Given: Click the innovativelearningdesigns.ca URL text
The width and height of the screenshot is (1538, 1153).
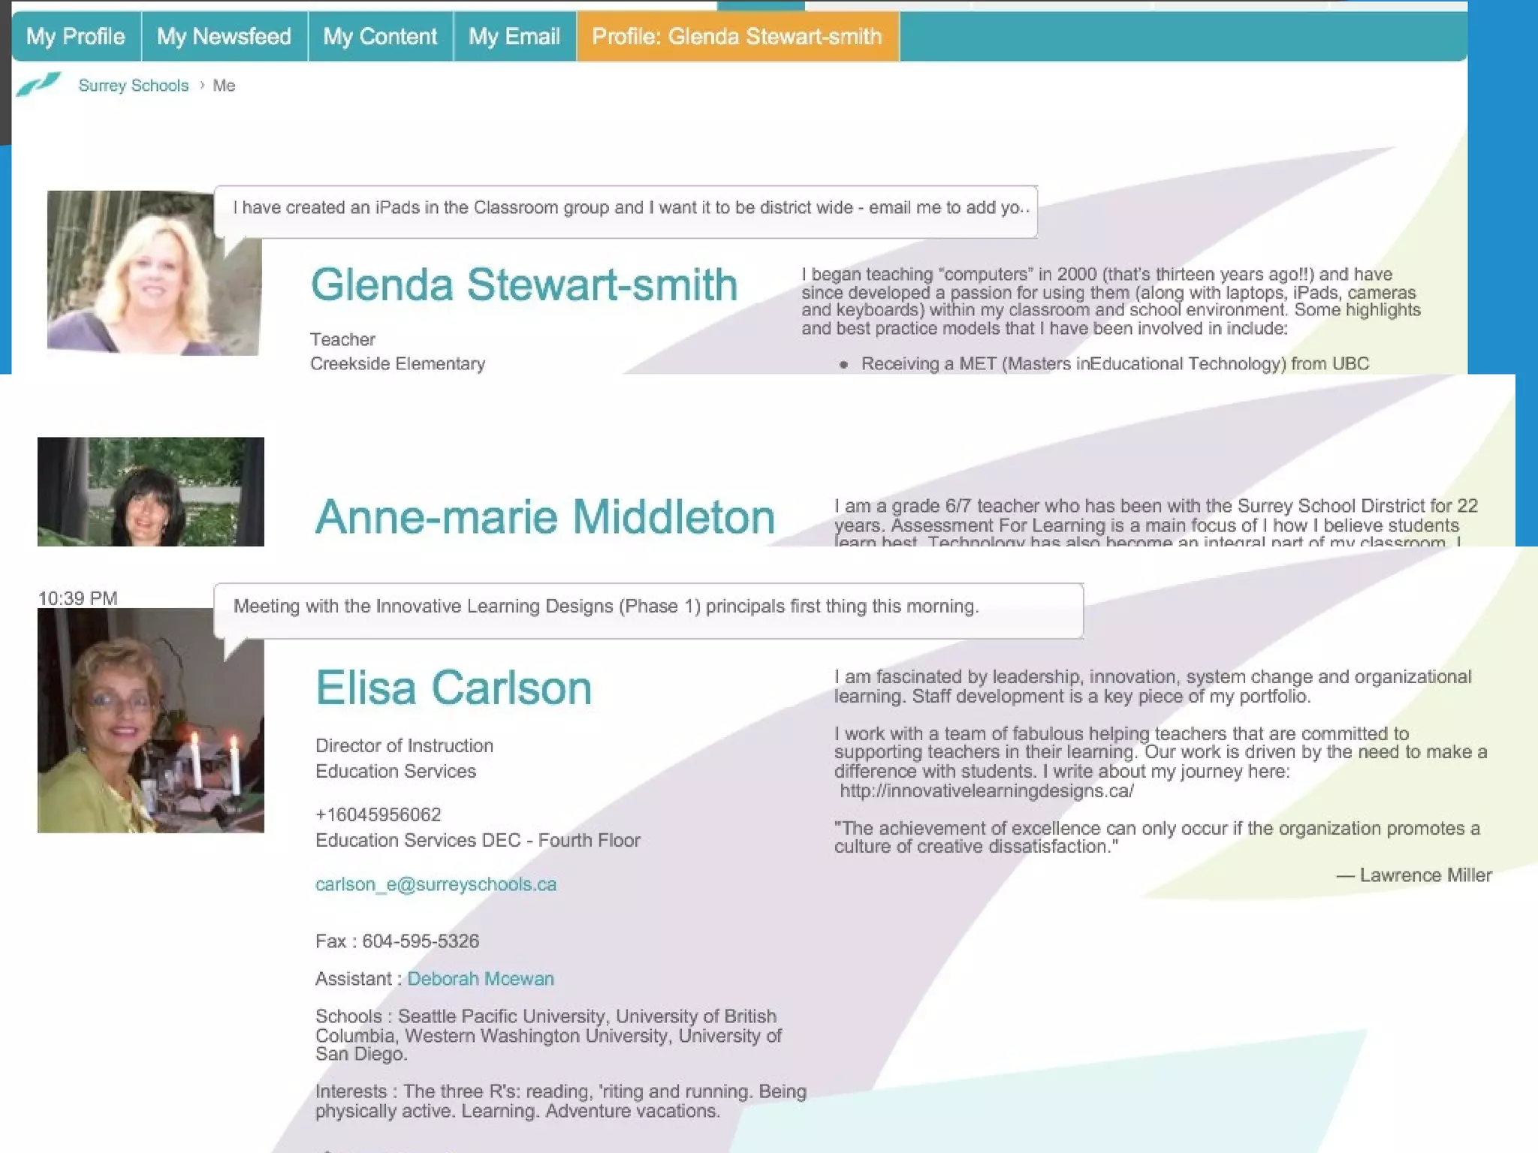Looking at the screenshot, I should (x=986, y=790).
